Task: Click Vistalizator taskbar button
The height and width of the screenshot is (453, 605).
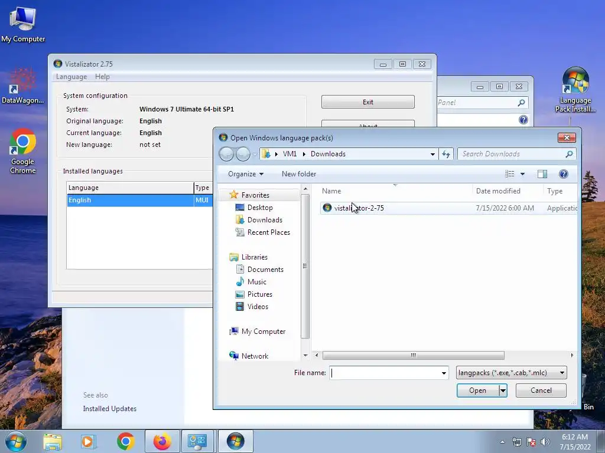Action: [235, 441]
